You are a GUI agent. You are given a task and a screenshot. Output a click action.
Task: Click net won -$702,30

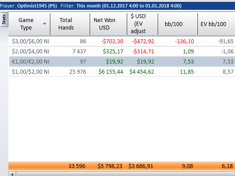(x=112, y=41)
